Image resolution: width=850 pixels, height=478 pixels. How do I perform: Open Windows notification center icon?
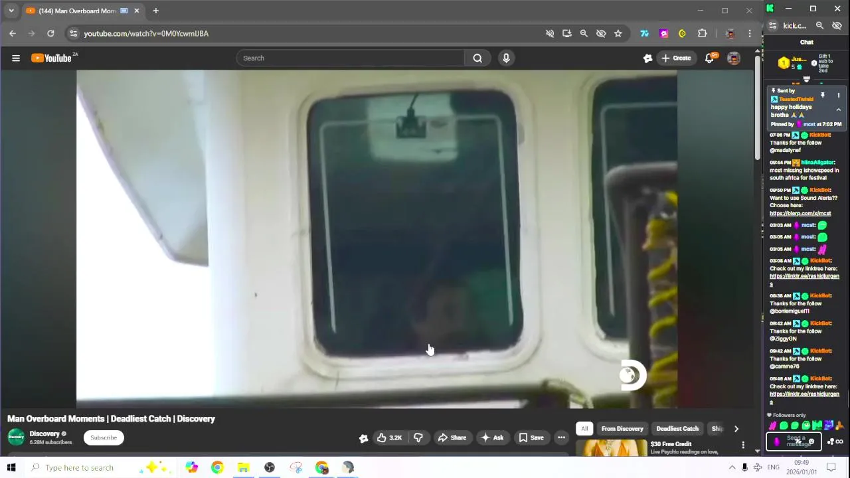(831, 467)
